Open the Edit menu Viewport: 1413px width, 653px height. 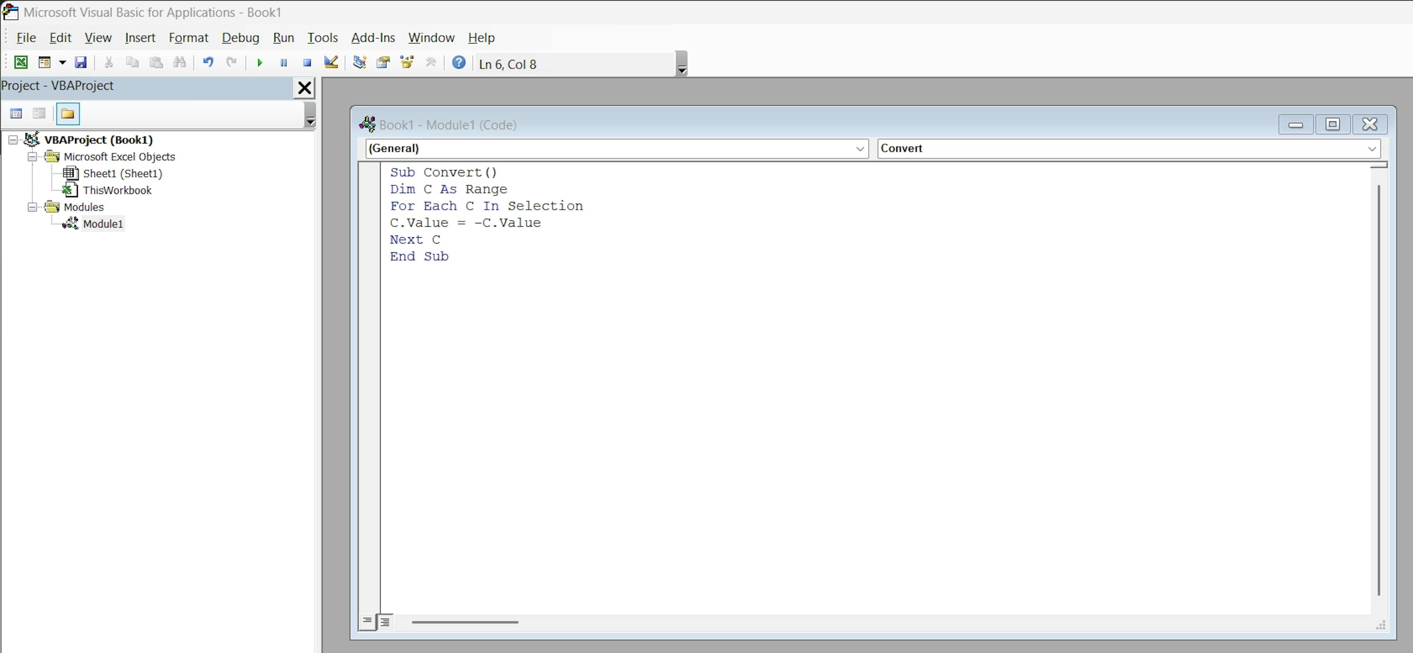60,37
